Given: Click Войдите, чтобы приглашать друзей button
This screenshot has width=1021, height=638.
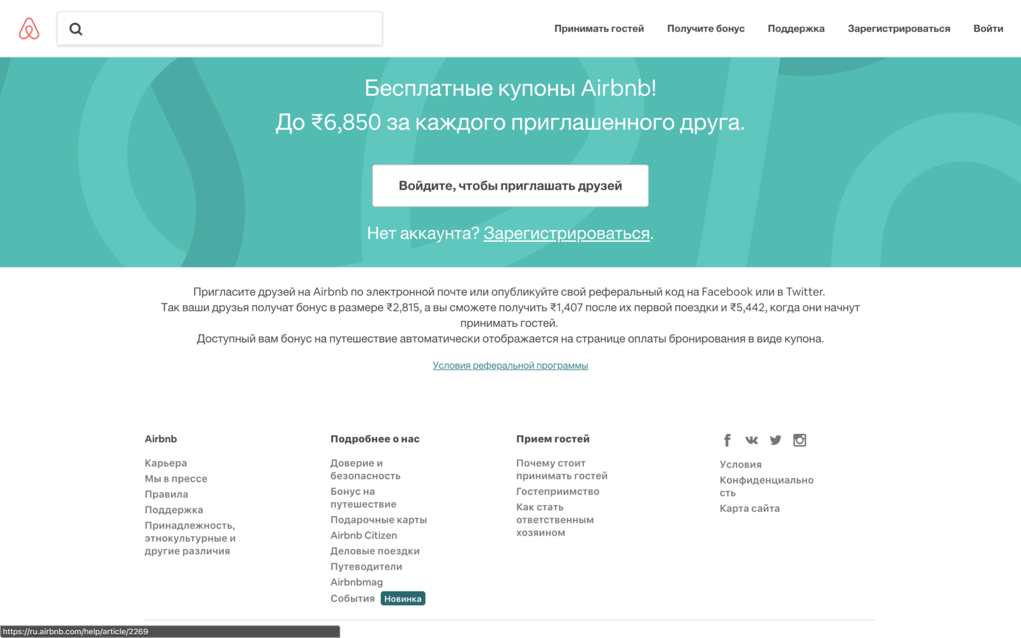Looking at the screenshot, I should pos(511,186).
